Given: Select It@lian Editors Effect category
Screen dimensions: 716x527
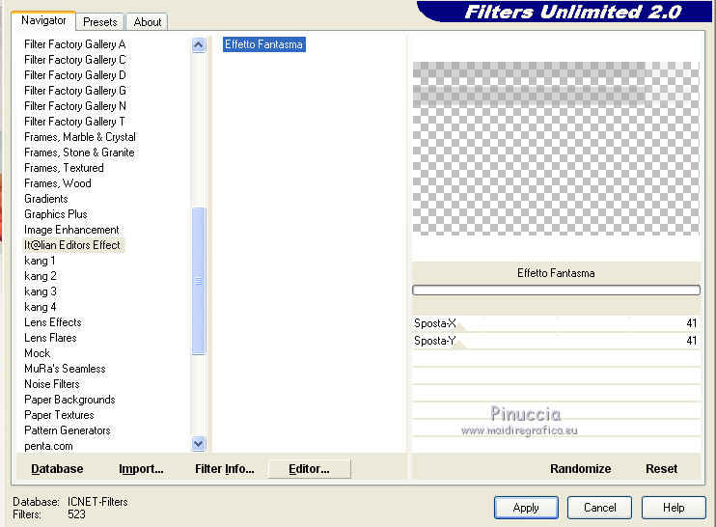Looking at the screenshot, I should 72,245.
